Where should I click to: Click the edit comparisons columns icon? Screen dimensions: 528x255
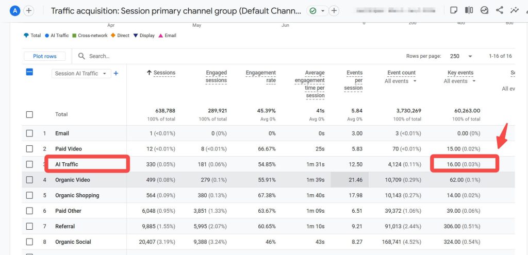pyautogui.click(x=469, y=10)
